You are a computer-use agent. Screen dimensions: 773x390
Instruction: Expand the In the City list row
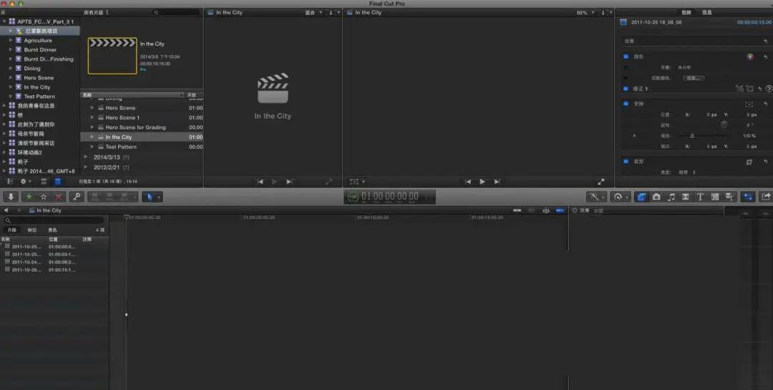(92, 137)
